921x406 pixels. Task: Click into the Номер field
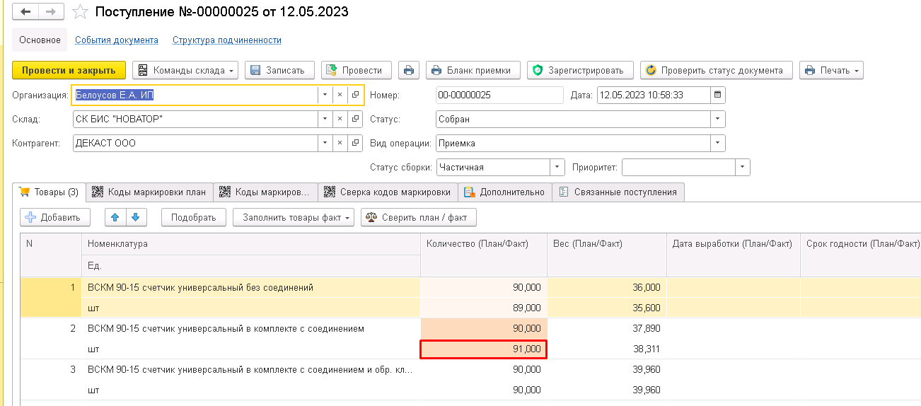(x=499, y=95)
